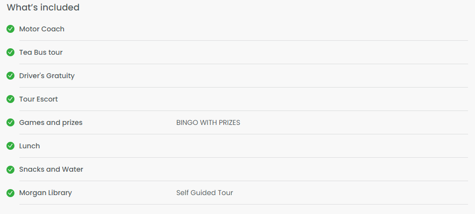Image resolution: width=475 pixels, height=214 pixels.
Task: Click the Driver's Gratuity text
Action: pyautogui.click(x=47, y=76)
